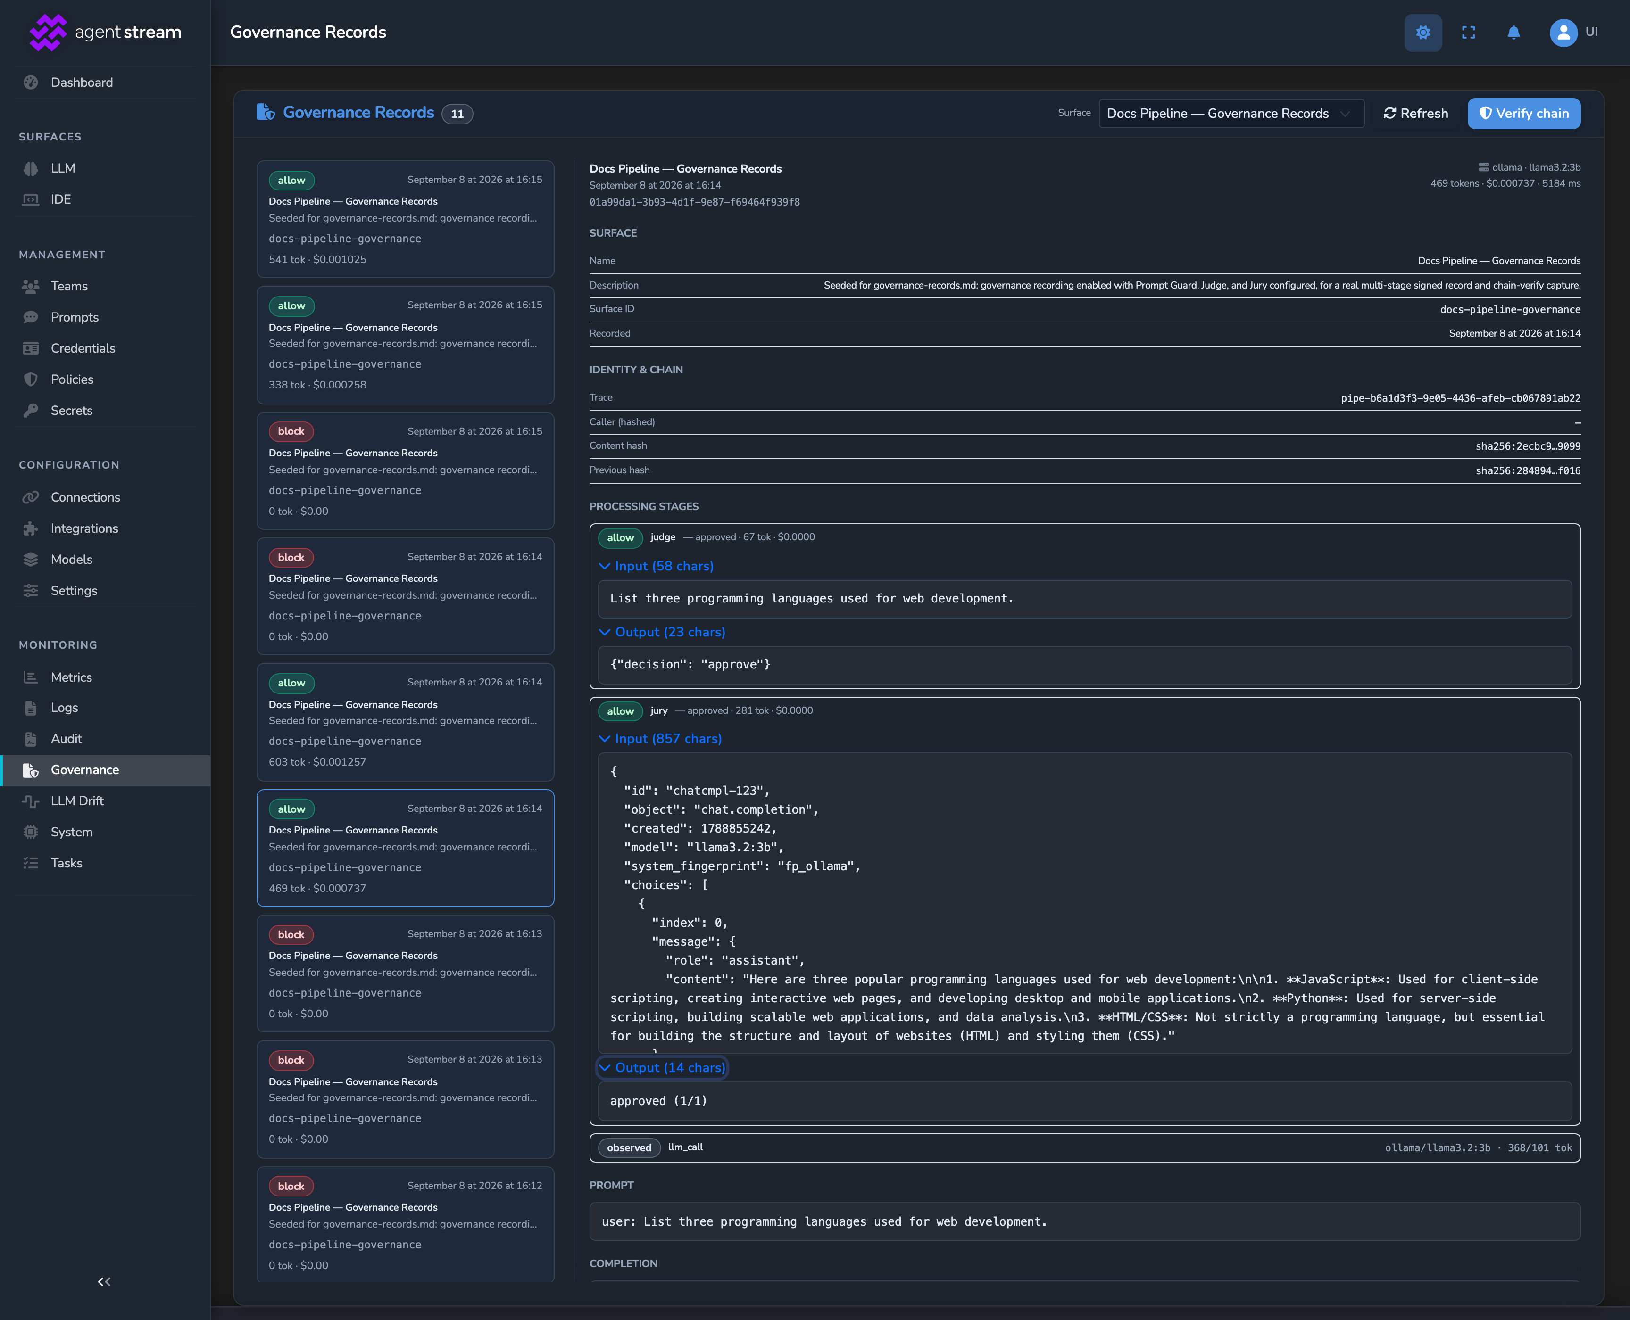Click the Settings sliders icon
The width and height of the screenshot is (1630, 1320).
pyautogui.click(x=31, y=591)
